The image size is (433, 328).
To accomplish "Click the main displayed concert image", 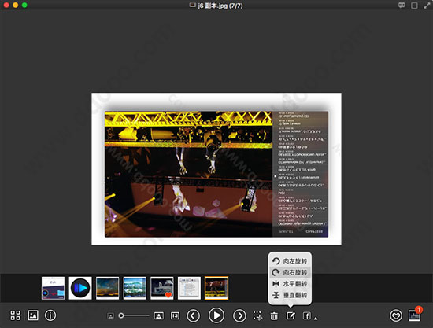I will click(216, 168).
